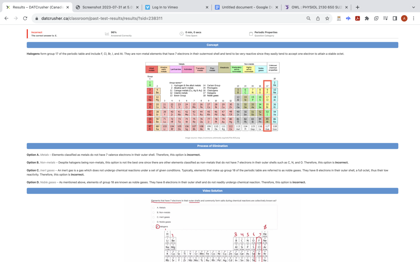Click the address bar URL field
Image resolution: width=420 pixels, height=262 pixels.
(x=170, y=19)
